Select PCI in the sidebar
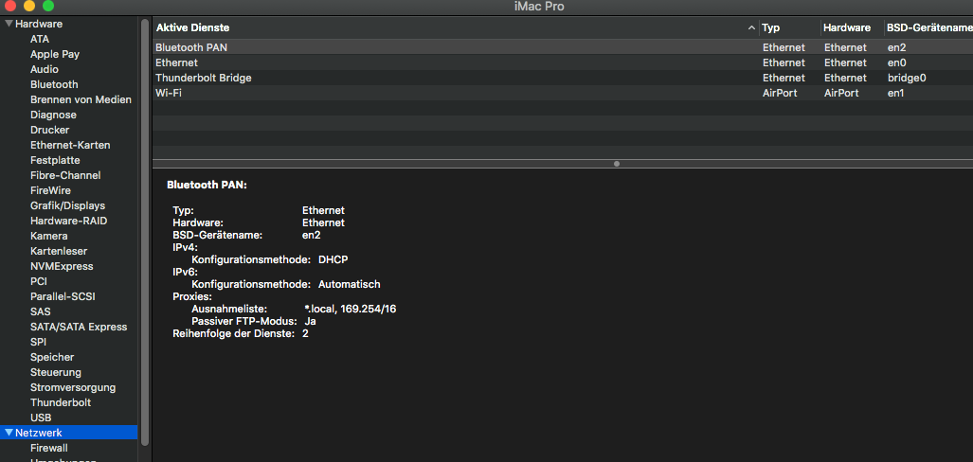973x462 pixels. [x=39, y=281]
